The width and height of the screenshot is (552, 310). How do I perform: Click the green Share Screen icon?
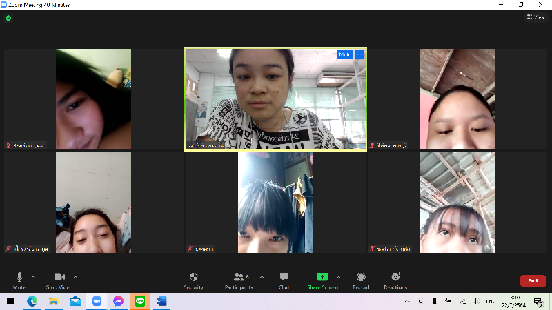pos(322,277)
